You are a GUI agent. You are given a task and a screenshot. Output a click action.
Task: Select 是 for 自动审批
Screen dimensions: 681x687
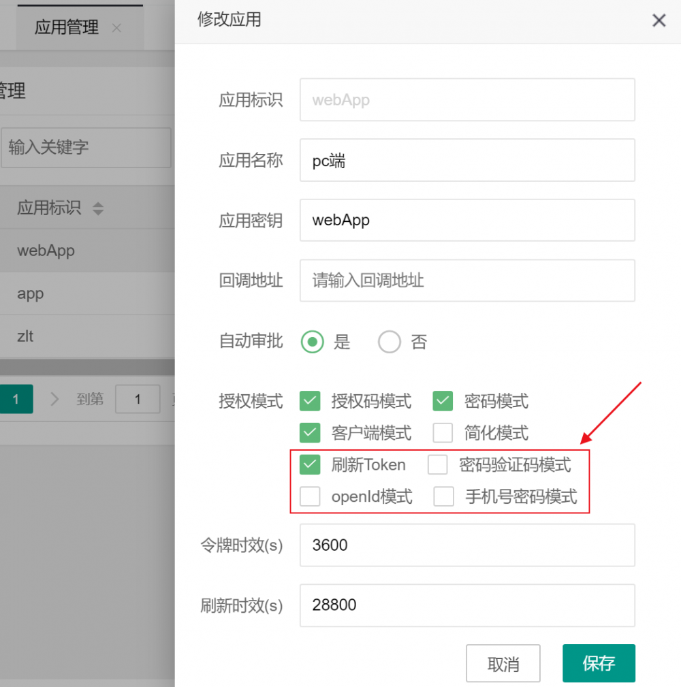pyautogui.click(x=312, y=342)
